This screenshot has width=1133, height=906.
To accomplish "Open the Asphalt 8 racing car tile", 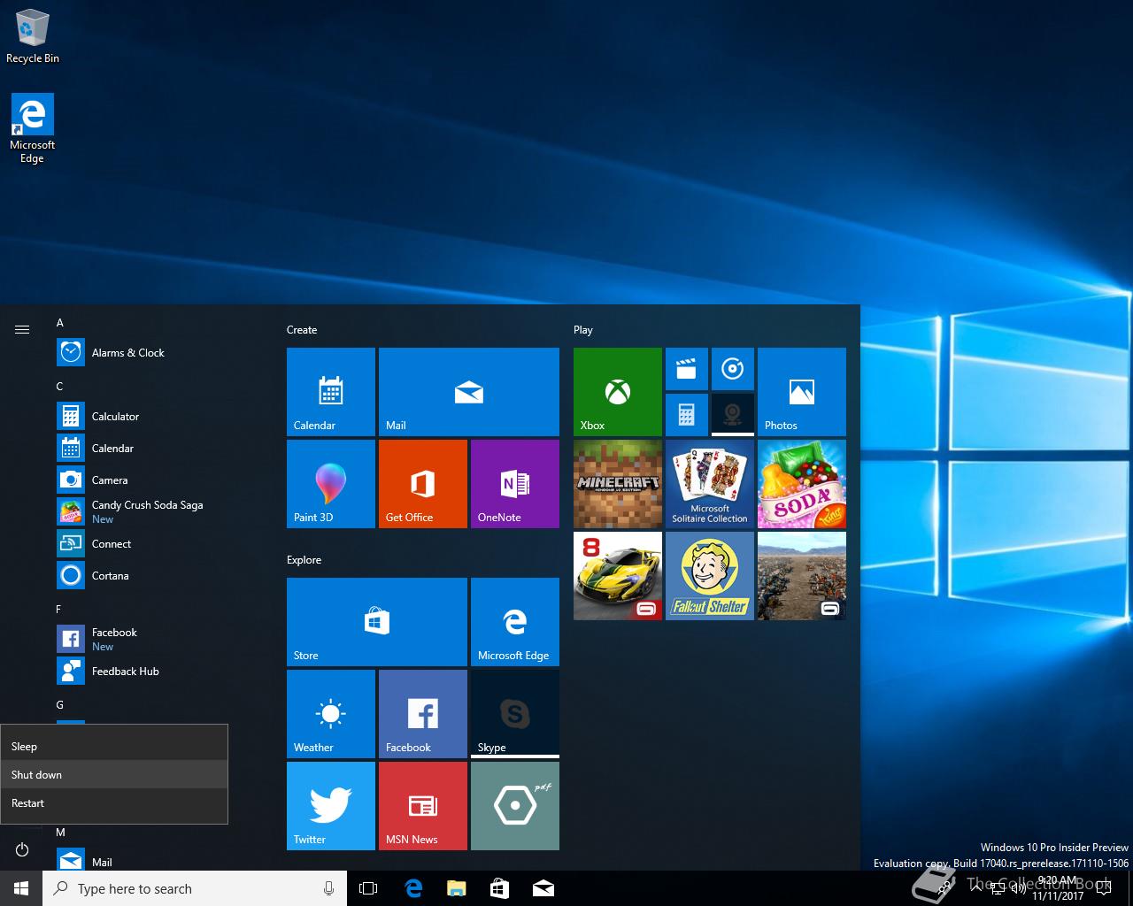I will pyautogui.click(x=618, y=576).
